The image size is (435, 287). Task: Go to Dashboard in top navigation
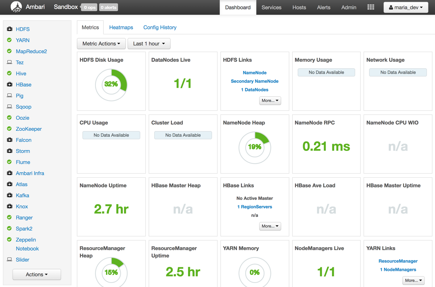click(238, 7)
